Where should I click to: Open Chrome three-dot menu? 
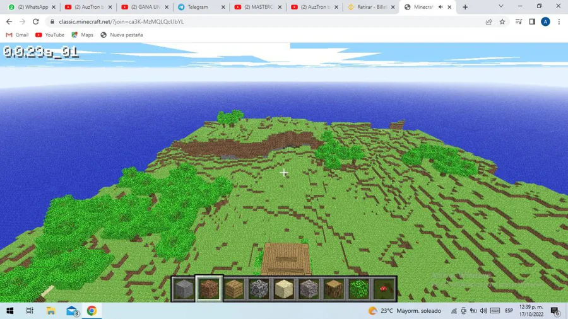pos(559,21)
